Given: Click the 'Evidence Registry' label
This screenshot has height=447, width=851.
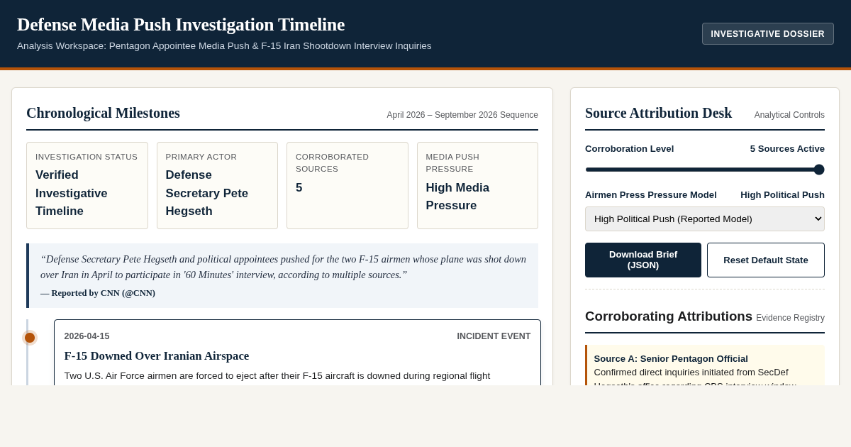Looking at the screenshot, I should [790, 318].
